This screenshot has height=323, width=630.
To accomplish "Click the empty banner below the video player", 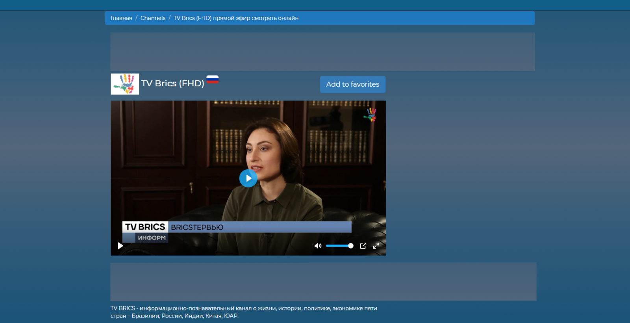I will point(323,282).
